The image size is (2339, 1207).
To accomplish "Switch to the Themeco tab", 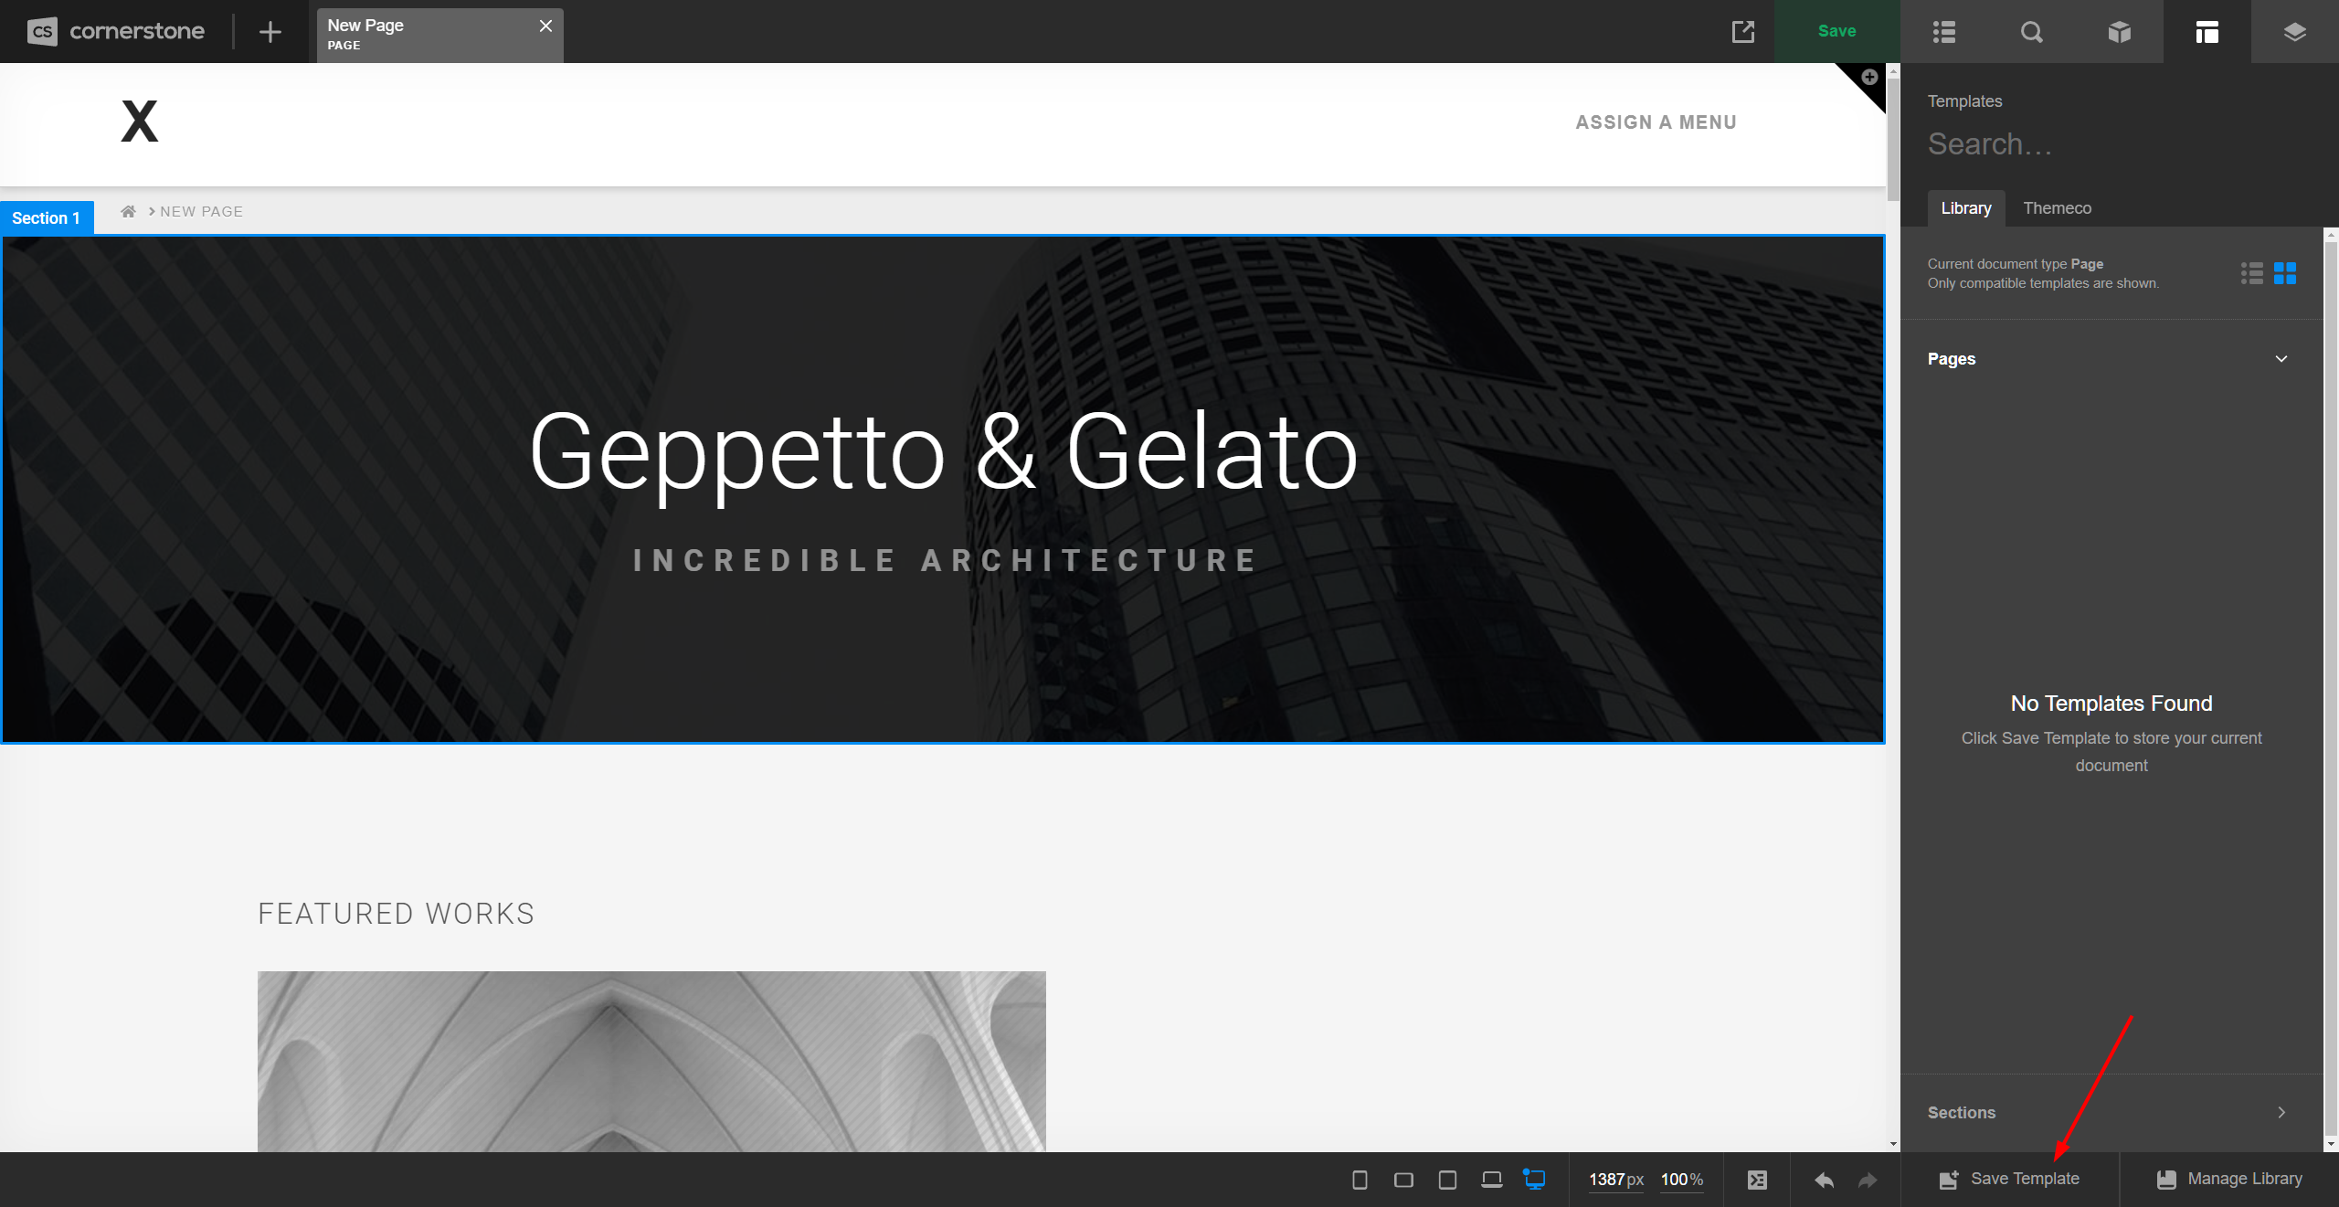I will pyautogui.click(x=2057, y=208).
